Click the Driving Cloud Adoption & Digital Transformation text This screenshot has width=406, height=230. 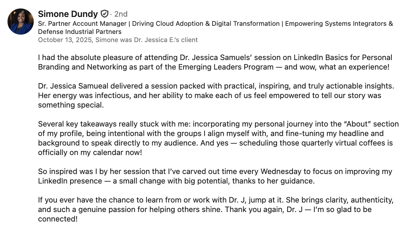206,23
